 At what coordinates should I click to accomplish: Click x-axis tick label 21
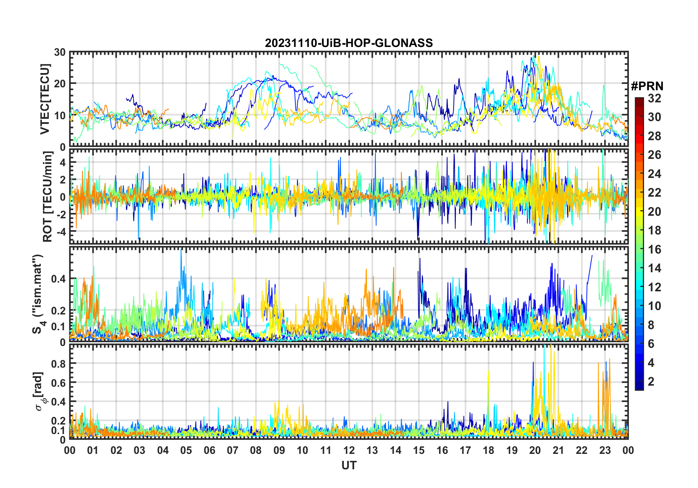point(558,450)
